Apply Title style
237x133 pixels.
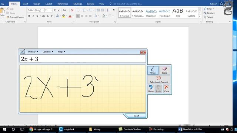tap(178, 13)
